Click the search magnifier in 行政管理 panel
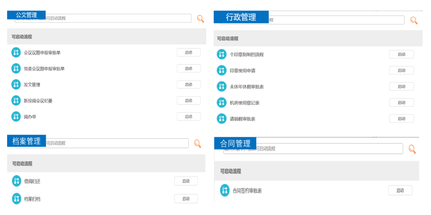Image resolution: width=431 pixels, height=215 pixels. pyautogui.click(x=414, y=20)
